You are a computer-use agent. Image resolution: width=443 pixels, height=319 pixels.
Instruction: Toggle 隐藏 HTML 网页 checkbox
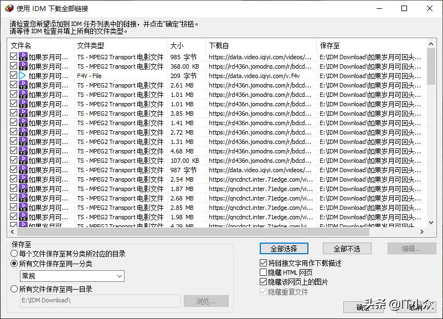pos(264,272)
